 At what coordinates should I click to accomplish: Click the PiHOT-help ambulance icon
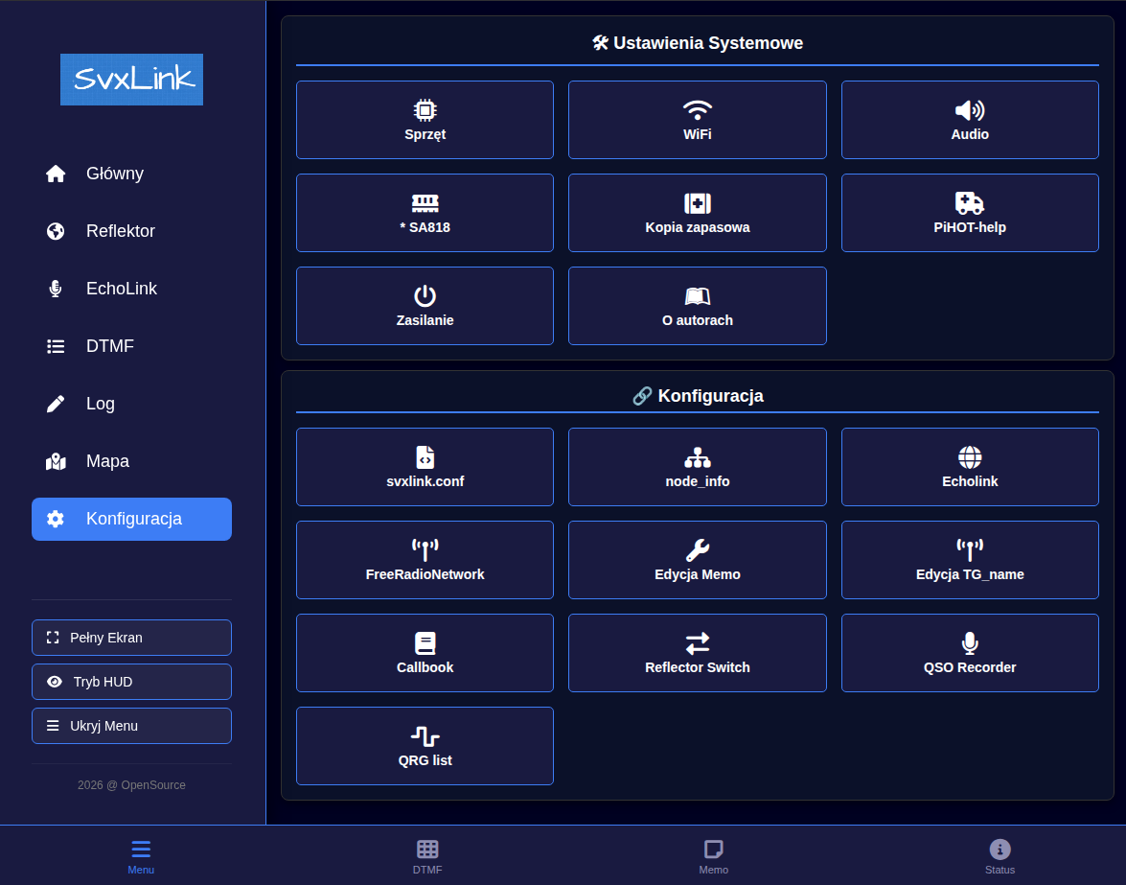pos(969,202)
